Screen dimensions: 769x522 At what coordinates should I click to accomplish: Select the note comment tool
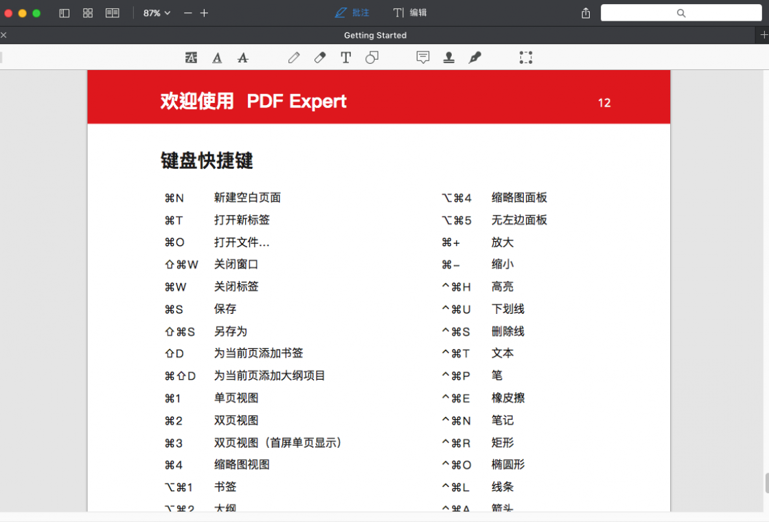(423, 58)
